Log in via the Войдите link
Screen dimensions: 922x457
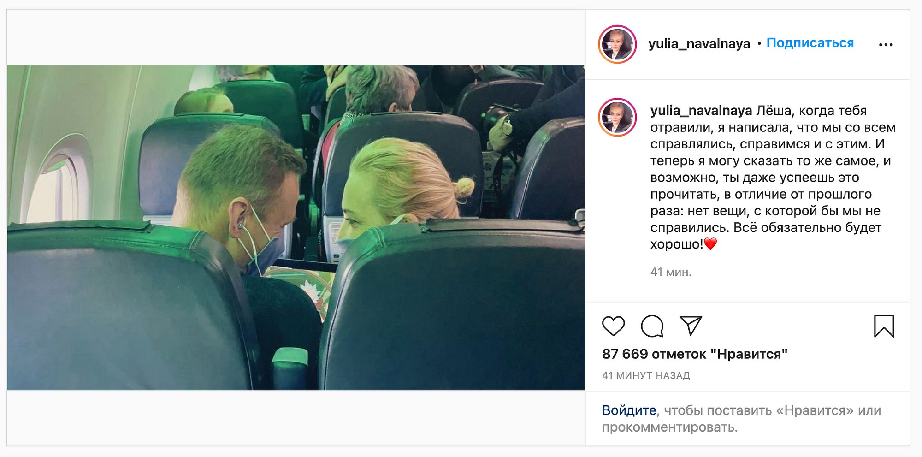tap(629, 410)
